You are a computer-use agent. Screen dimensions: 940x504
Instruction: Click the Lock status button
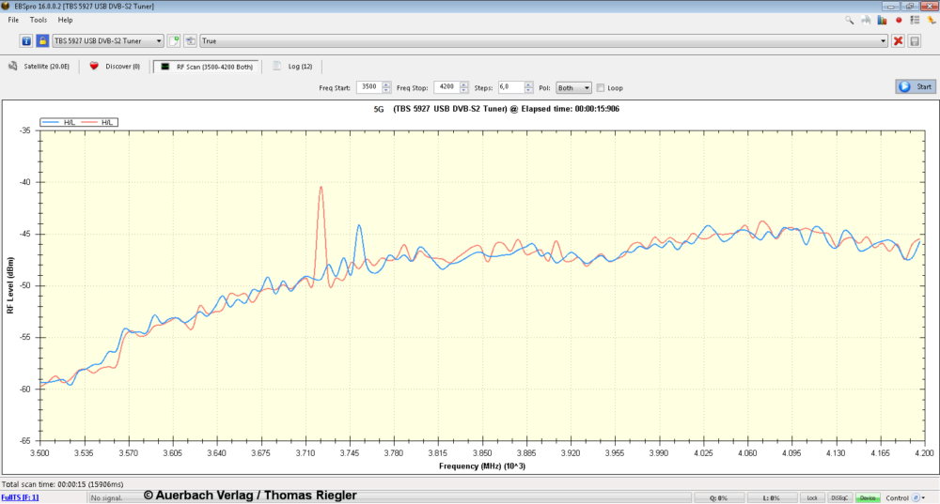point(812,498)
